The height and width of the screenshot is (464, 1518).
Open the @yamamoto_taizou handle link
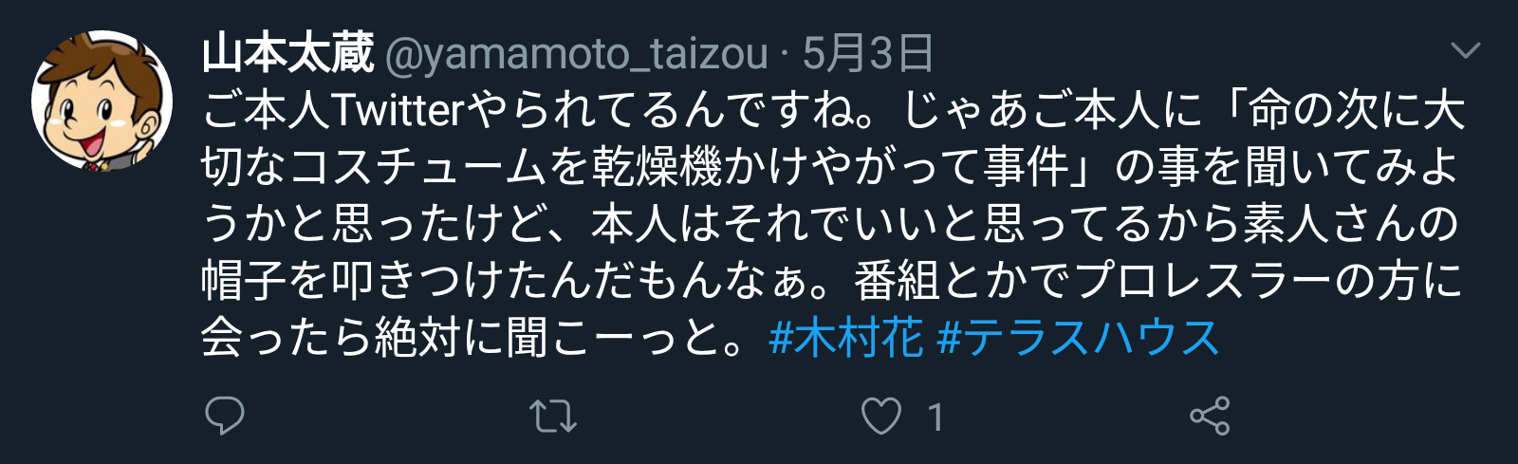[x=577, y=54]
